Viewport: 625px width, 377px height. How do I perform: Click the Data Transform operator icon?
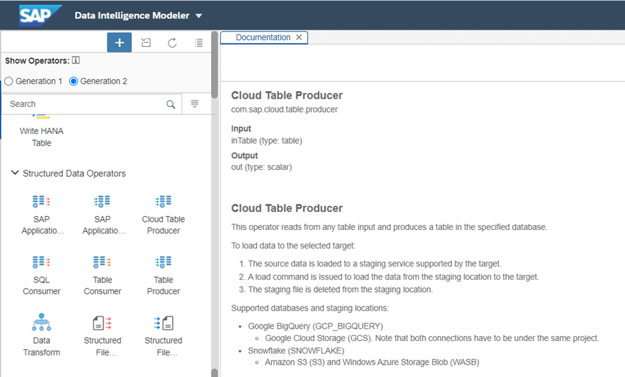pyautogui.click(x=42, y=322)
